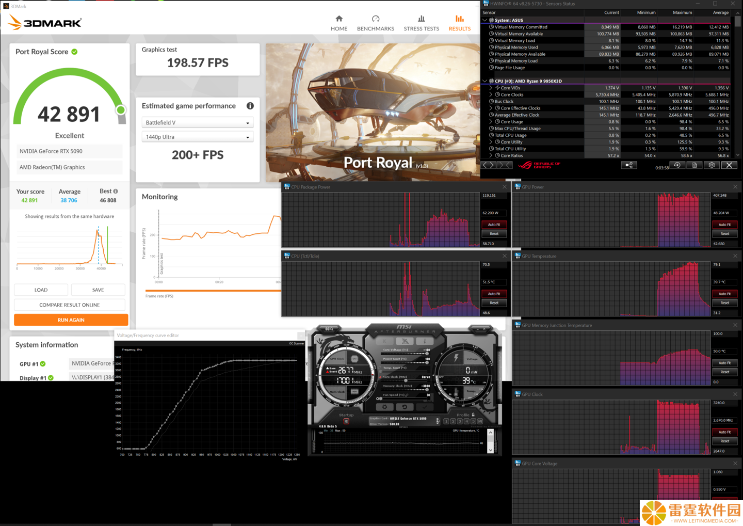
Task: Collapse the CPU AMD Ryzen 9 9950X3D group
Action: tap(484, 81)
